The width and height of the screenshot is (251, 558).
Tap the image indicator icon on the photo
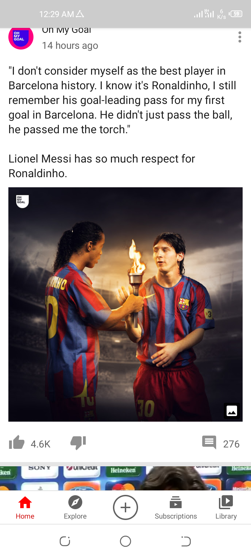[x=232, y=411]
